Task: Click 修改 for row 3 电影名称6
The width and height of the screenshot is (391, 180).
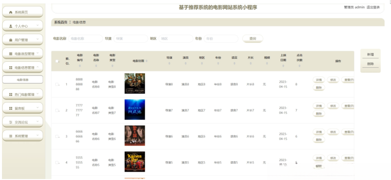Action: pos(333,132)
